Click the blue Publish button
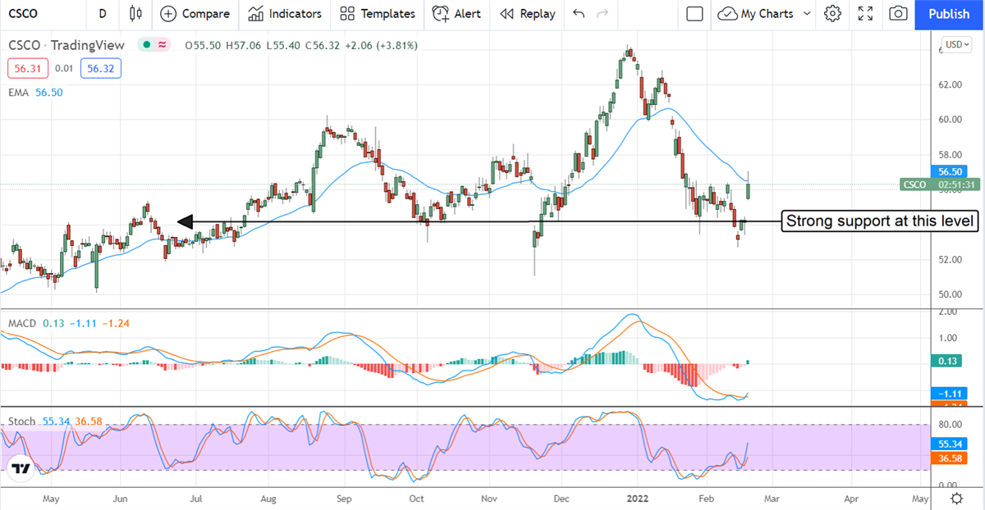This screenshot has width=985, height=510. (949, 14)
